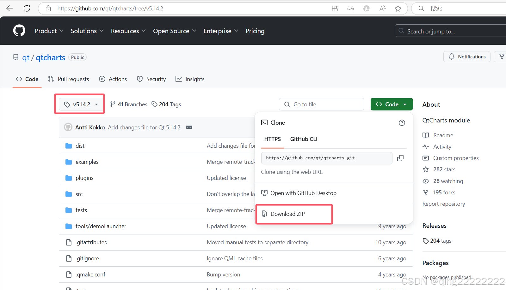The width and height of the screenshot is (506, 290).
Task: Click the translate icon in address bar
Action: [x=351, y=9]
